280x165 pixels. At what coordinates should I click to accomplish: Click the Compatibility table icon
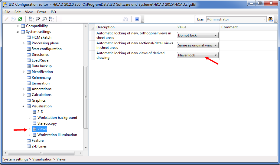pyautogui.click(x=23, y=26)
